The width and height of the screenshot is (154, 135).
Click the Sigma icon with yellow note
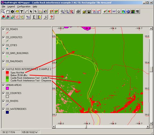pos(39,17)
